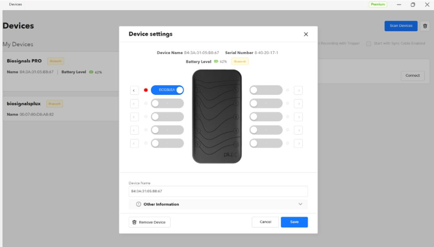
Task: Save the device settings
Action: [x=294, y=222]
